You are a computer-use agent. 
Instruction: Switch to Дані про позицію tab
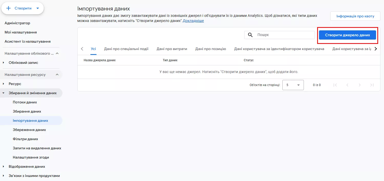point(210,49)
